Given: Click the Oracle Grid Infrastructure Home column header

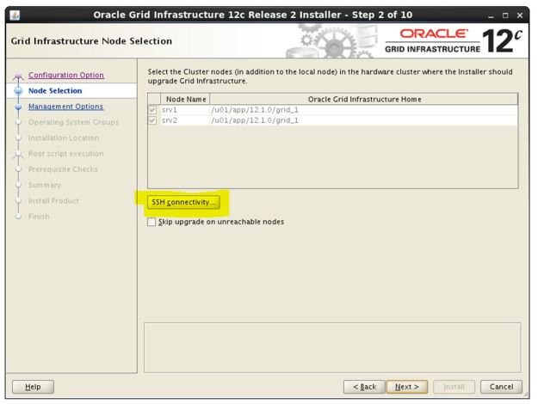Looking at the screenshot, I should point(364,99).
